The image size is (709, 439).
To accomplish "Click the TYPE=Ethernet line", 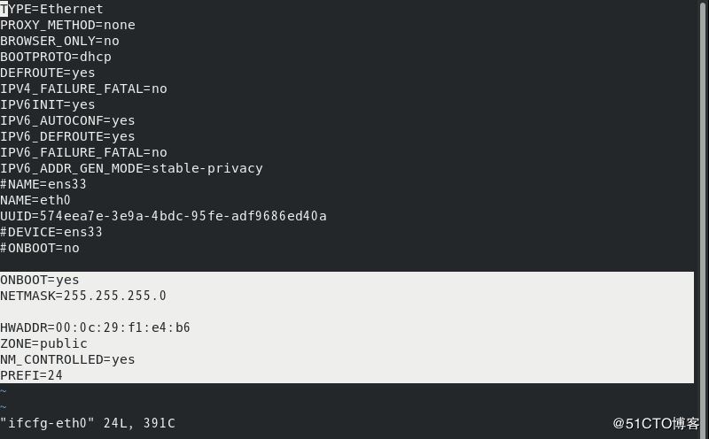I will coord(51,9).
